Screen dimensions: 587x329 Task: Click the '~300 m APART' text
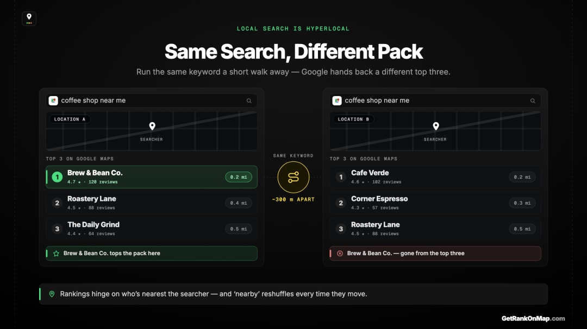293,200
